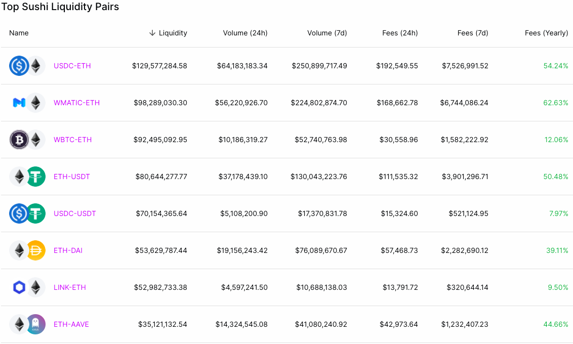Click the WMATIC Polygon logo icon
Screen dimensions: 573x344
click(19, 103)
